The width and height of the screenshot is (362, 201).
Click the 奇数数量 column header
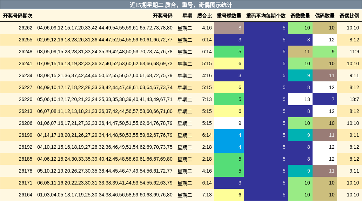[300, 16]
